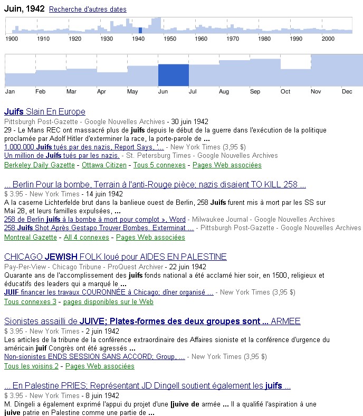Open 'Berlin Pour la bombe' result title
The height and width of the screenshot is (416, 363).
coord(155,184)
